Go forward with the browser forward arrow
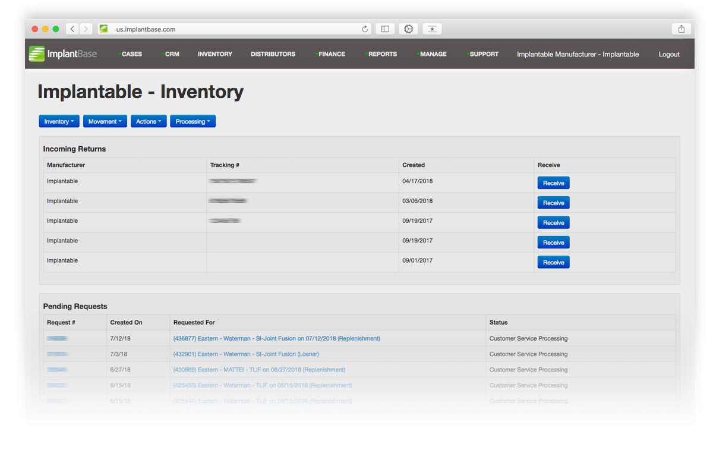This screenshot has width=713, height=466. pos(86,29)
